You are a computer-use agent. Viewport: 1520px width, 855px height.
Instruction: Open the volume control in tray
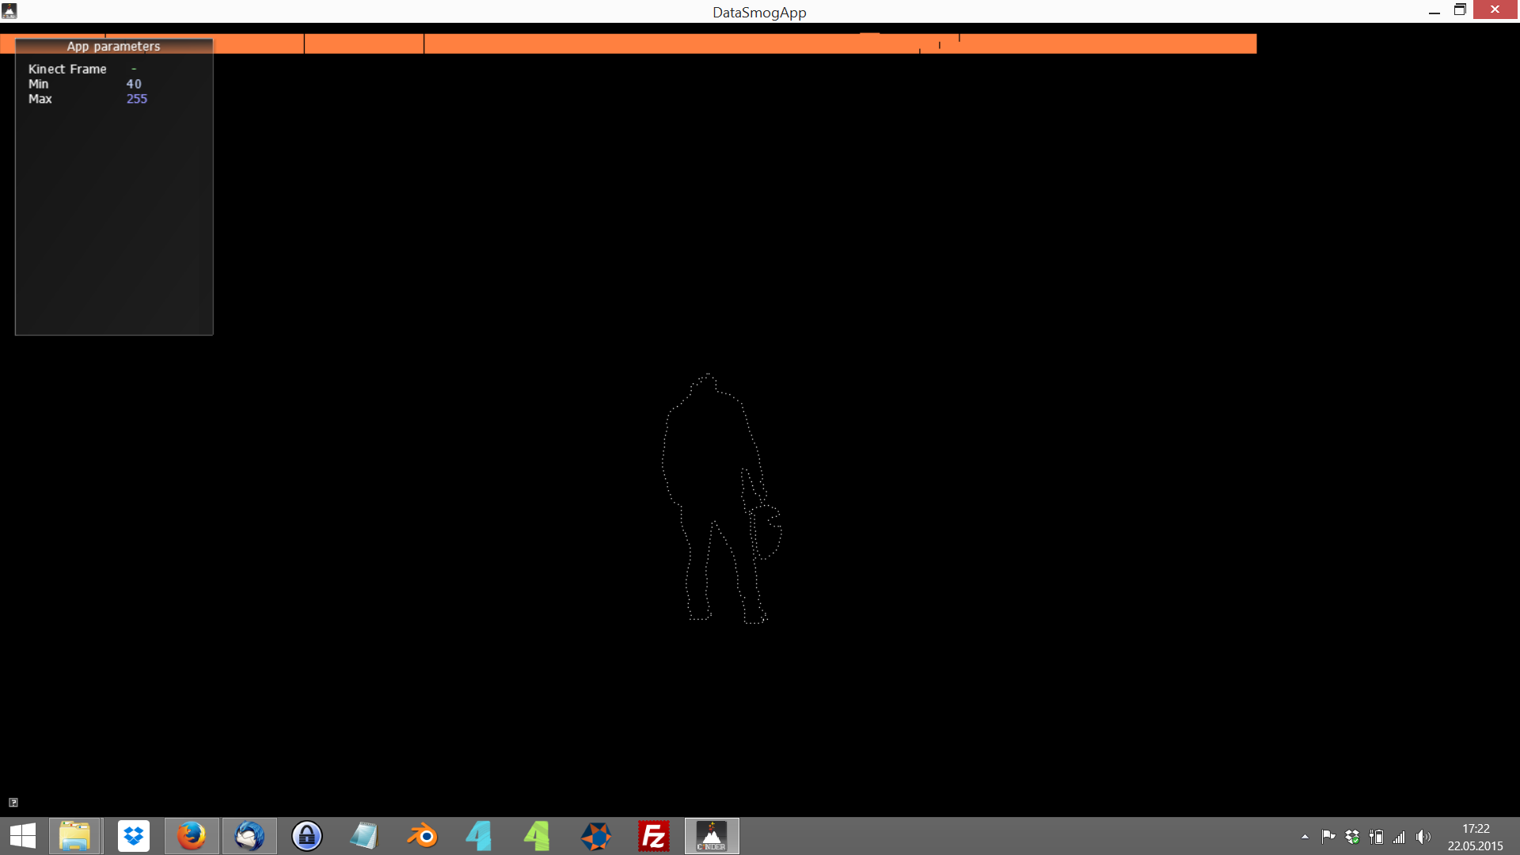(1423, 837)
